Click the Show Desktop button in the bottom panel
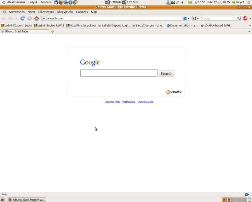The image size is (252, 202). coord(2,199)
